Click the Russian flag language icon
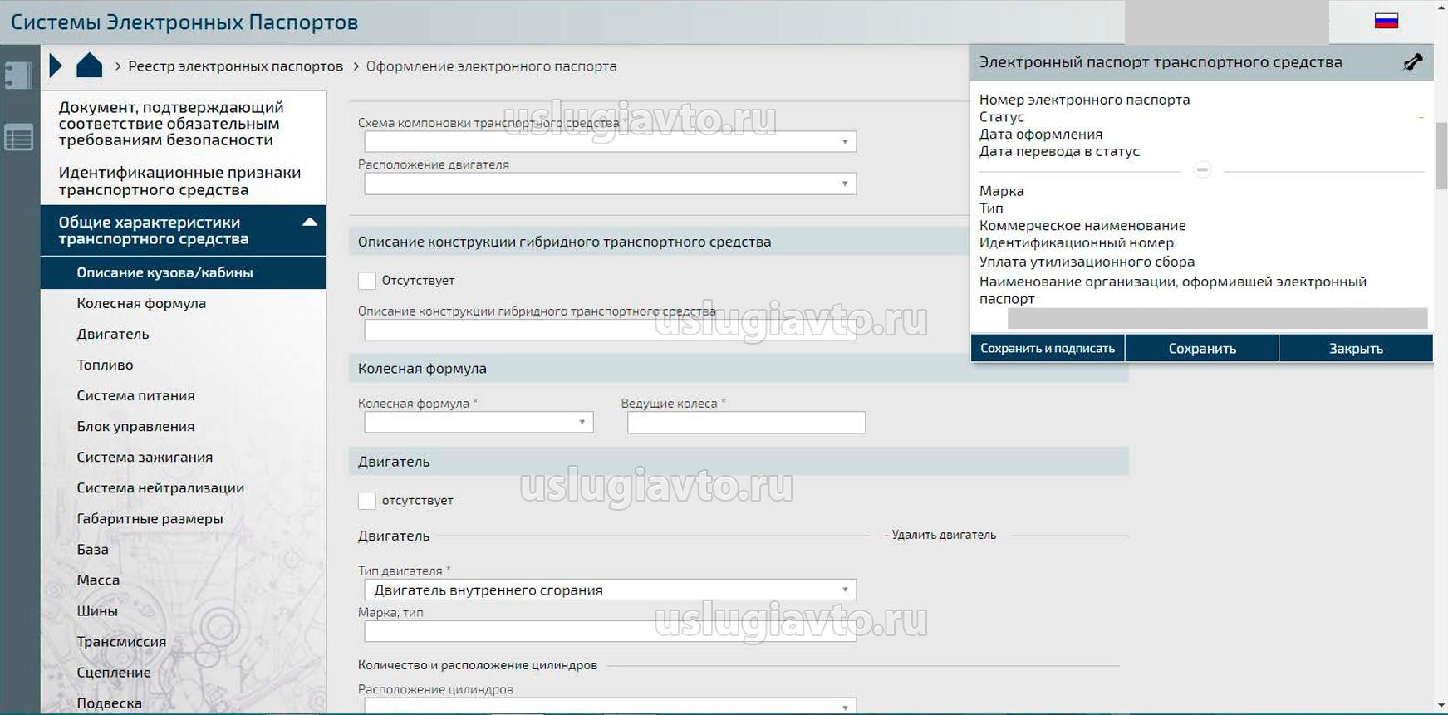This screenshot has width=1448, height=715. click(x=1386, y=22)
